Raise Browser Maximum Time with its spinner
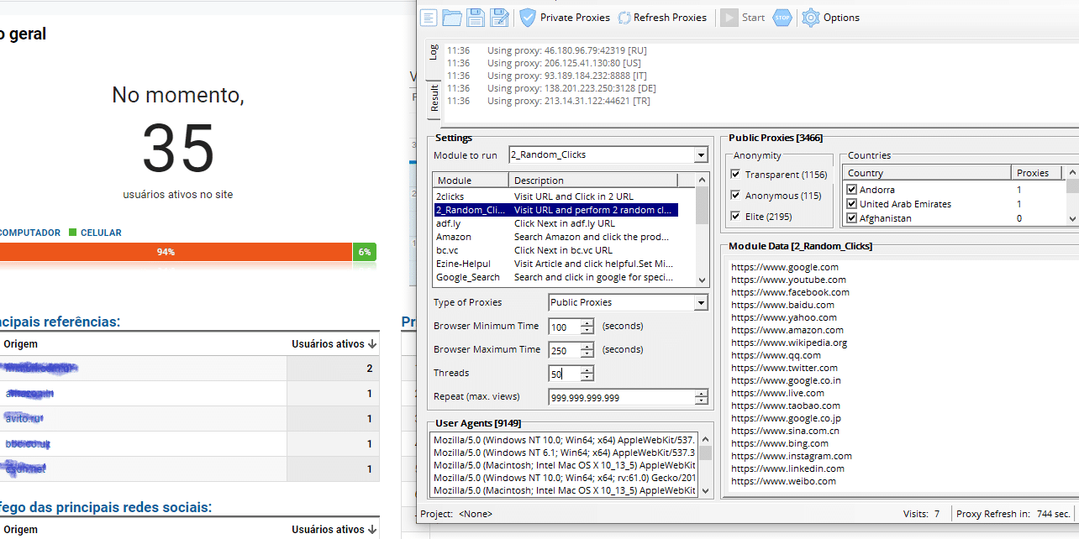The width and height of the screenshot is (1079, 539). coord(586,345)
